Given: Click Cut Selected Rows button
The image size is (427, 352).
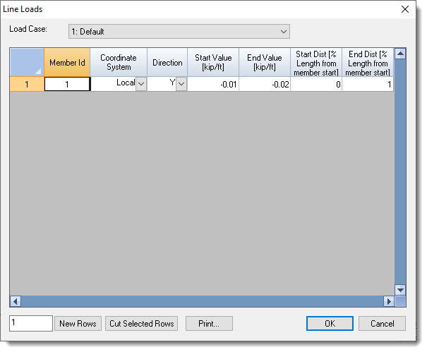Looking at the screenshot, I should [141, 324].
